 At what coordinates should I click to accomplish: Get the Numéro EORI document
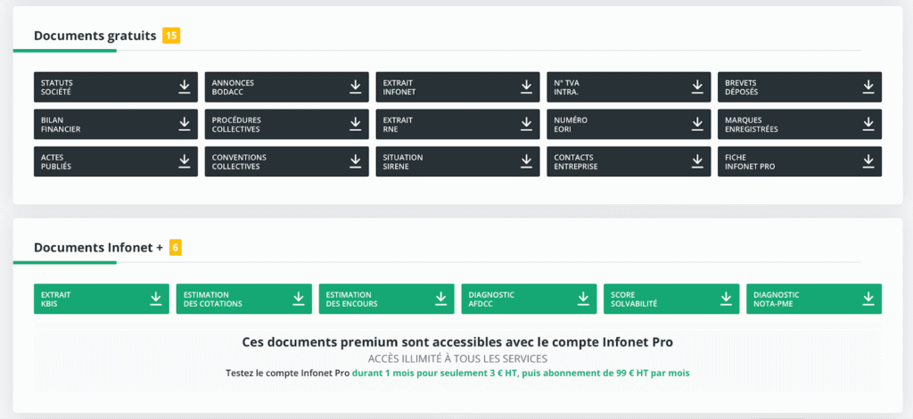click(628, 124)
